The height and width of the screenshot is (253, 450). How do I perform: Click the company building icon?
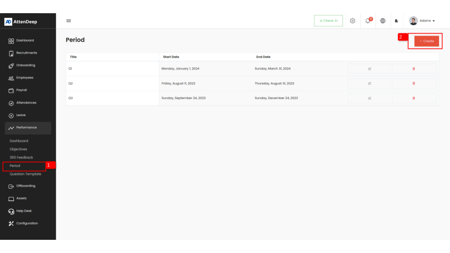(396, 21)
